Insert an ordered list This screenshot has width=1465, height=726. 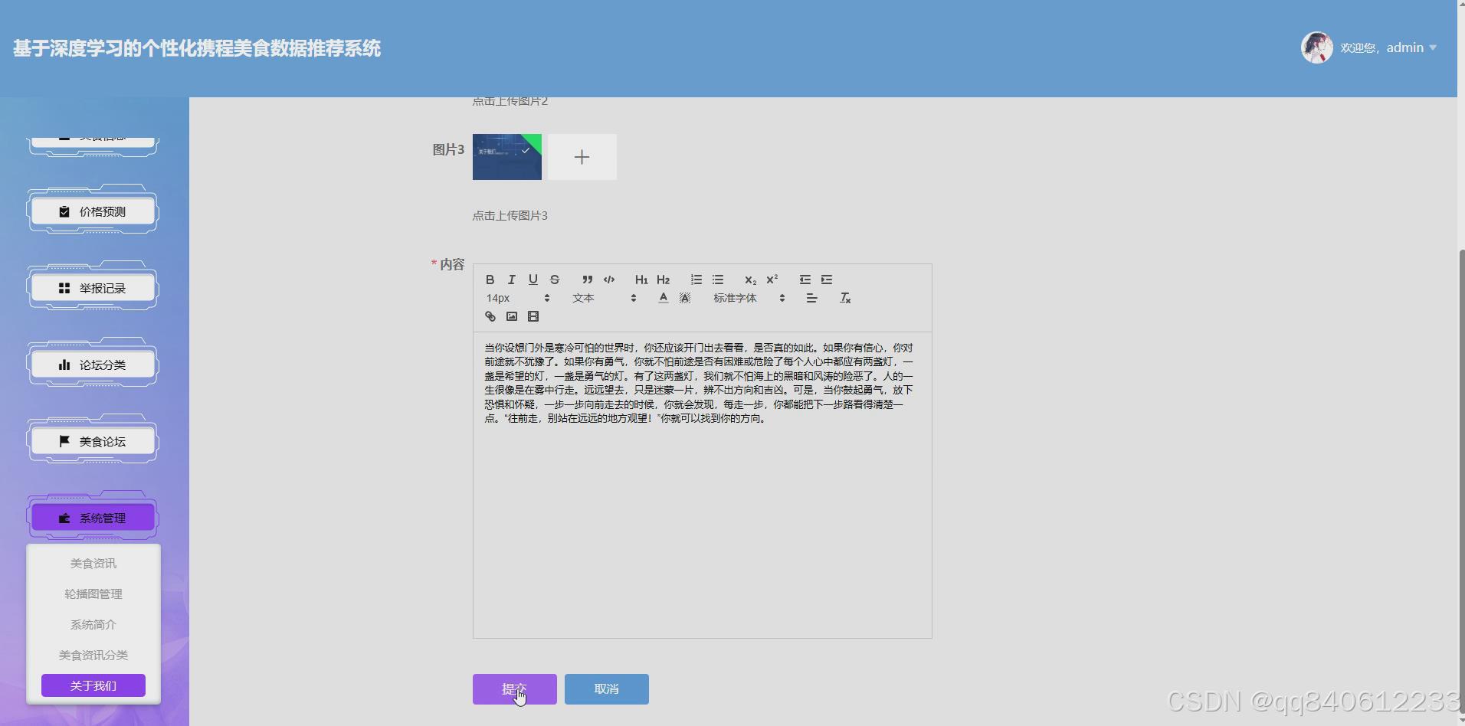click(696, 280)
